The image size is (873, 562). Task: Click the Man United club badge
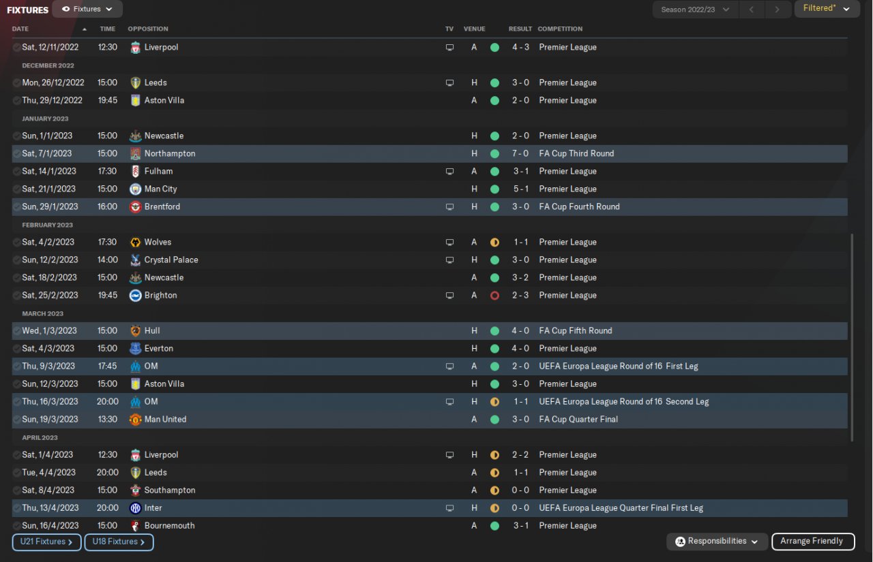coord(135,420)
